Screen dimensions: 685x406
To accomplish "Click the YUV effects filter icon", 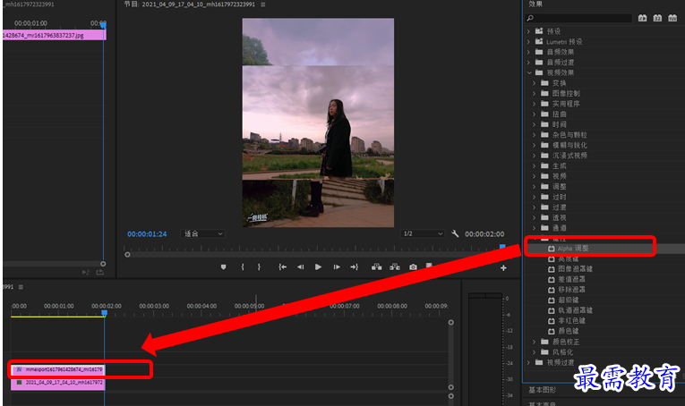I will pos(672,18).
